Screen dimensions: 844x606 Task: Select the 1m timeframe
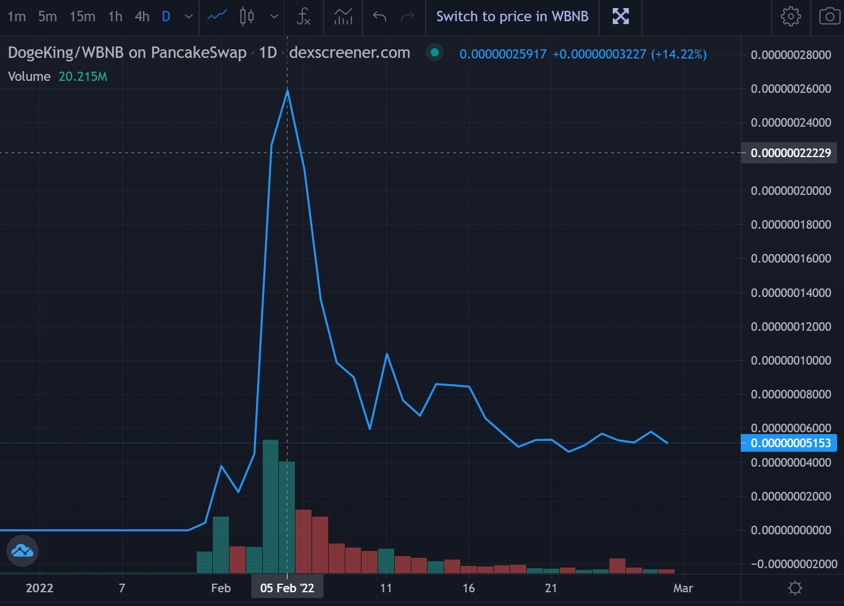(x=17, y=17)
